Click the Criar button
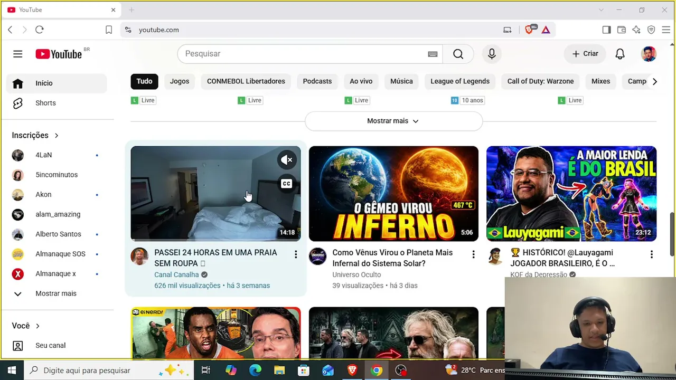The image size is (676, 380). pyautogui.click(x=585, y=54)
